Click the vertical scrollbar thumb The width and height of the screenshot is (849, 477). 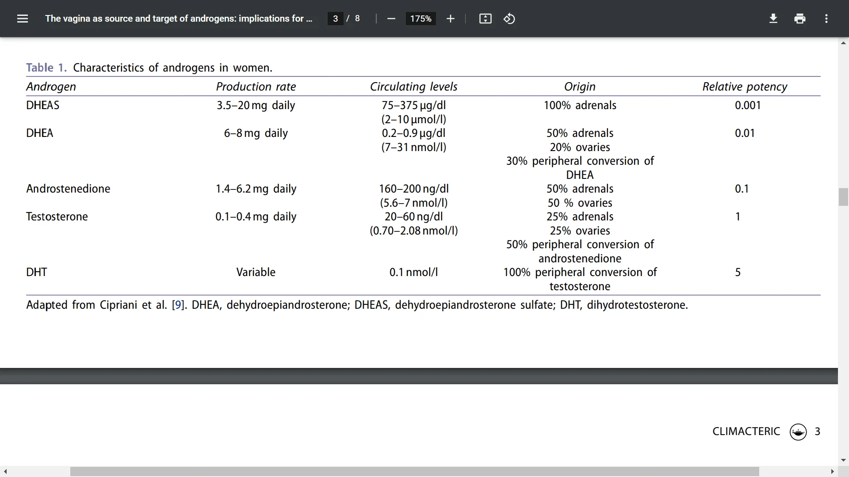[843, 197]
